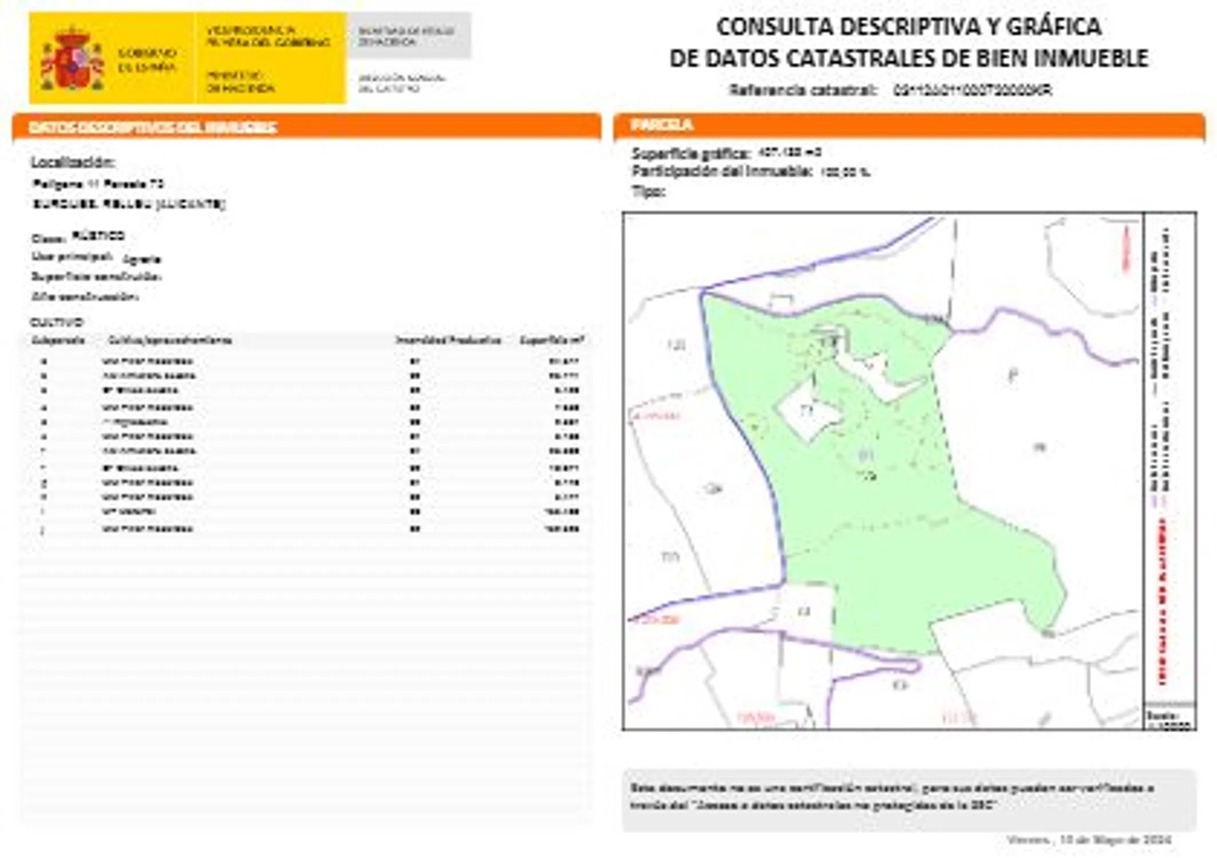The image size is (1217, 858).
Task: Click the Cultivo/aprovechamiento column header
Action: click(x=169, y=340)
